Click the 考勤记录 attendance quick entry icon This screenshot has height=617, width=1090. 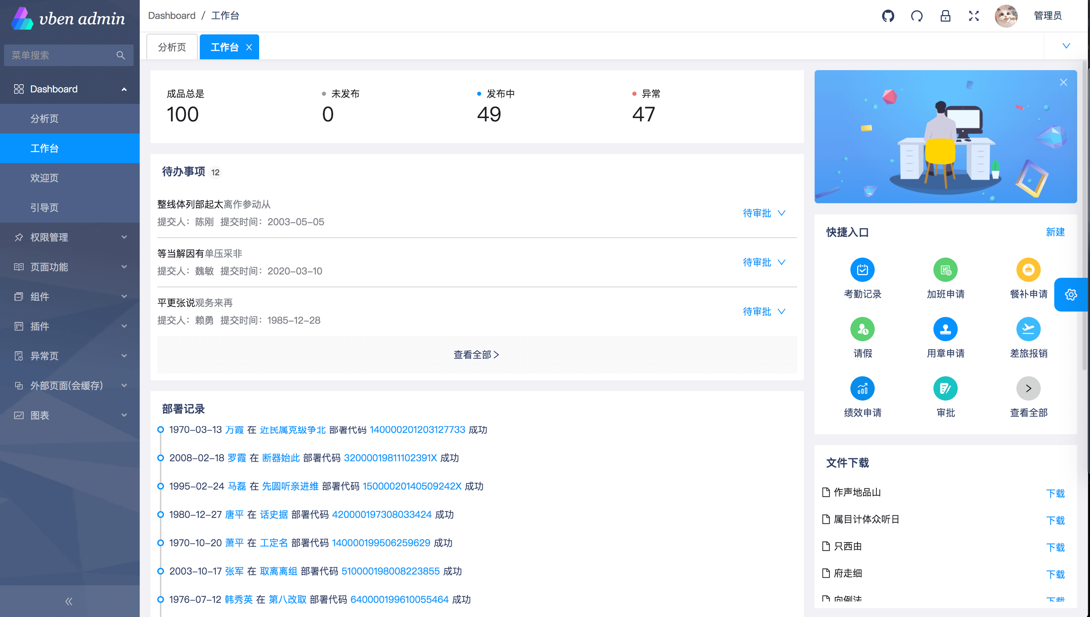tap(862, 269)
